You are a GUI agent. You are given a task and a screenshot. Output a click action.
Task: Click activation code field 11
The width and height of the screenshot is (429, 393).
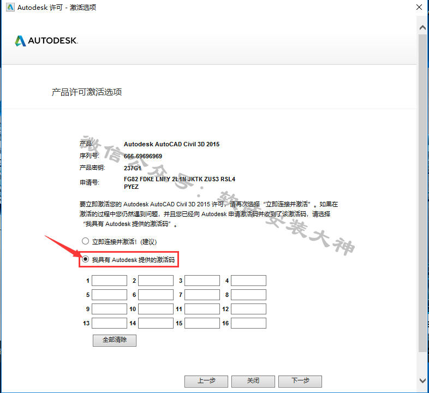(202, 309)
